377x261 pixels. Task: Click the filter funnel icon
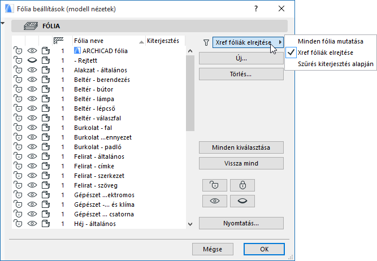click(x=206, y=42)
